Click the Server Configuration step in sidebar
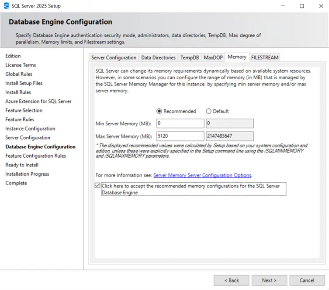This screenshot has height=290, width=329. pos(28,138)
